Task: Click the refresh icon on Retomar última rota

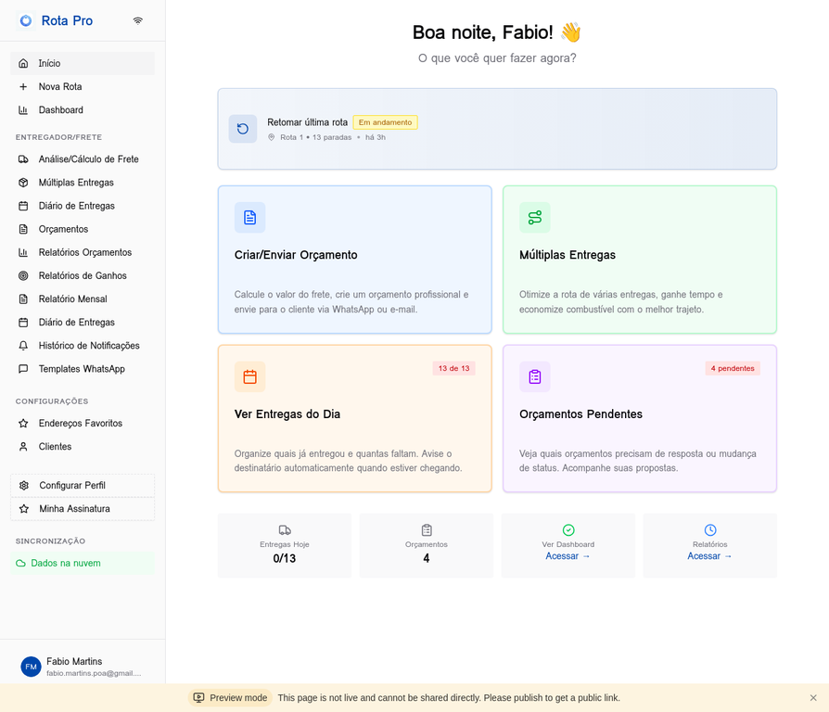Action: tap(243, 129)
